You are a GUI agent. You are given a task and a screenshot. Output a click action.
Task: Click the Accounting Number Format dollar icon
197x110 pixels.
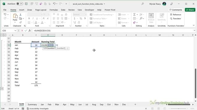[x=74, y=18]
